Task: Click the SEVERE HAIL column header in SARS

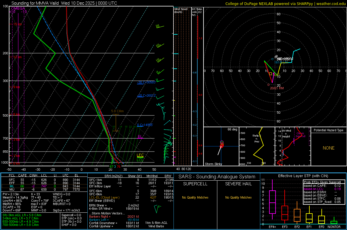Action: 238,184
